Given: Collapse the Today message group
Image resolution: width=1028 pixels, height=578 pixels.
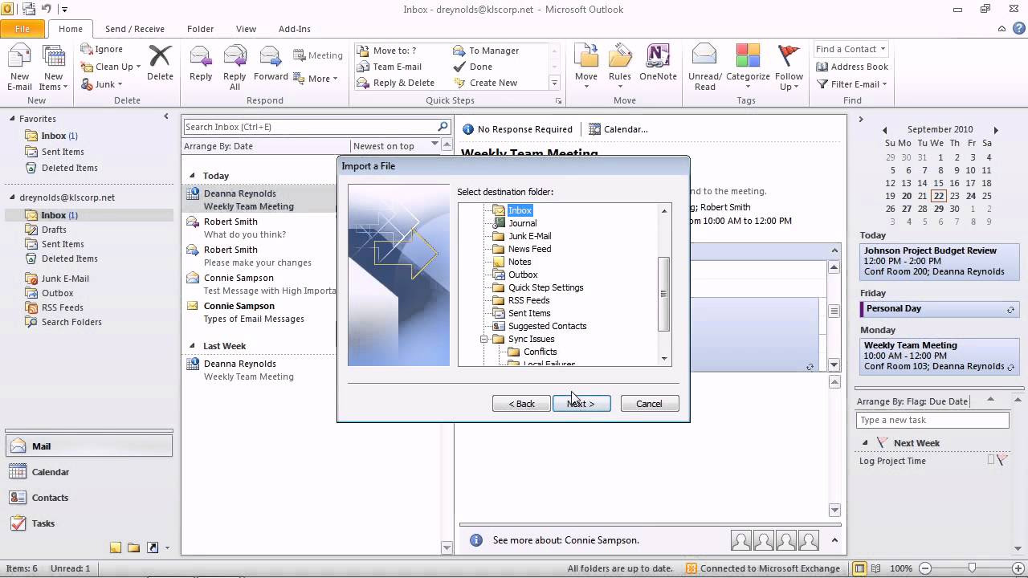Looking at the screenshot, I should coord(192,176).
